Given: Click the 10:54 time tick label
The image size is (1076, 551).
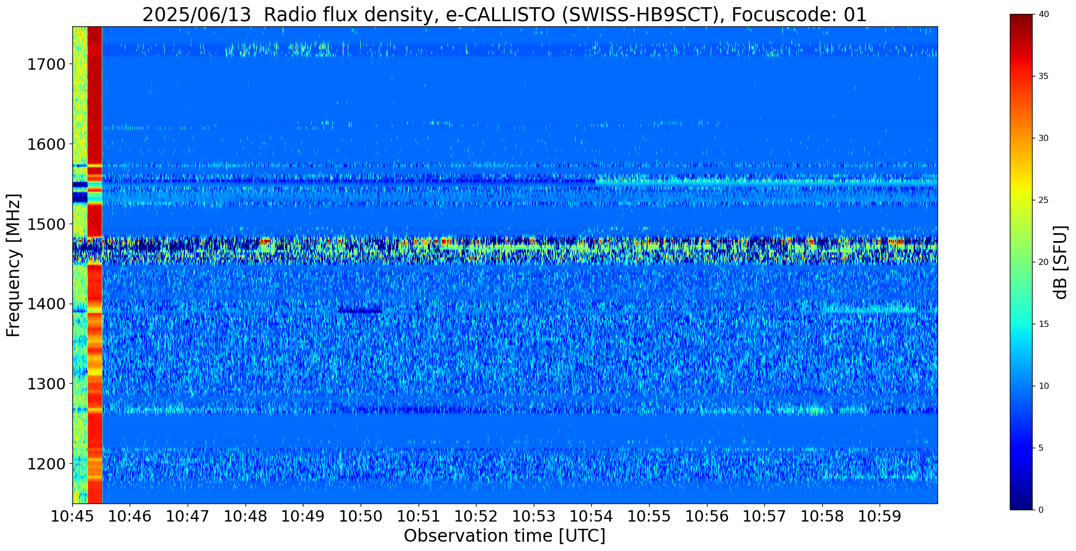Looking at the screenshot, I should click(591, 516).
